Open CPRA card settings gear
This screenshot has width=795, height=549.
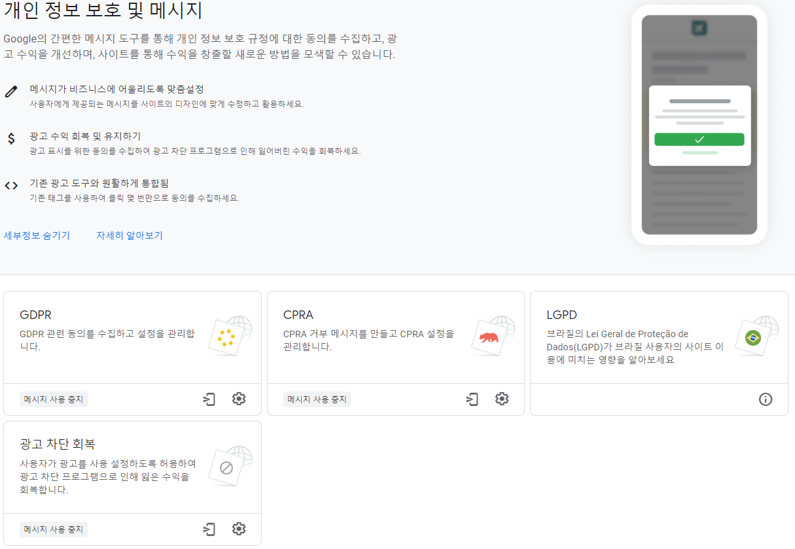click(502, 399)
